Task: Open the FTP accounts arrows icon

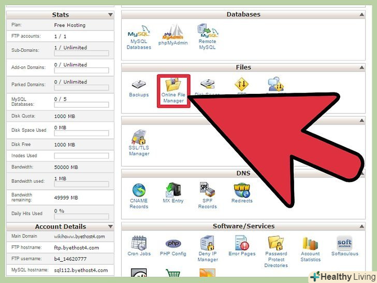Action: coord(241,84)
